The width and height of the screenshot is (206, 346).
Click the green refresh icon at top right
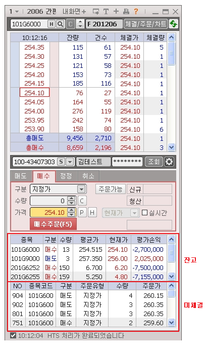pos(173,24)
